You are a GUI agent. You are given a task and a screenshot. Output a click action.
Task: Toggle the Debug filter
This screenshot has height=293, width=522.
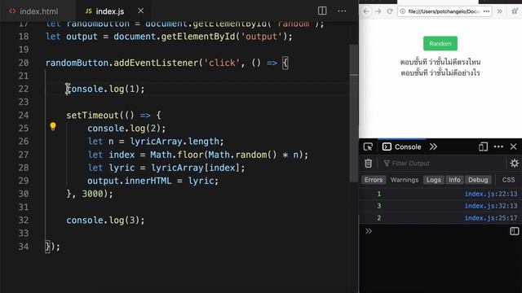pos(478,180)
